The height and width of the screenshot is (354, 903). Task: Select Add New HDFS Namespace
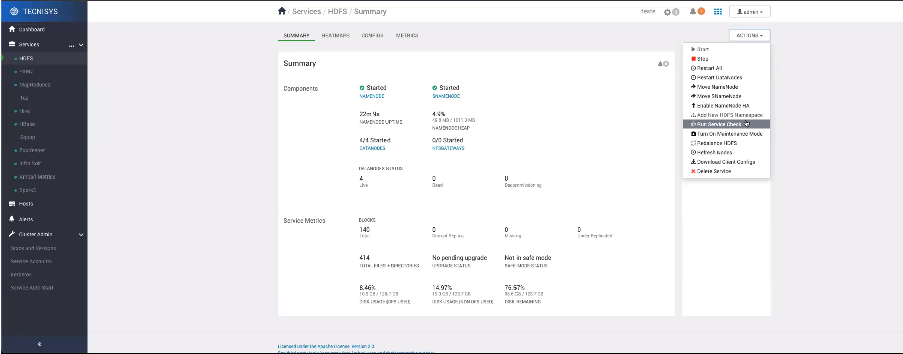726,115
